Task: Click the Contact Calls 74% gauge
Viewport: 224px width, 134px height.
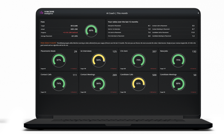Action: point(59,84)
